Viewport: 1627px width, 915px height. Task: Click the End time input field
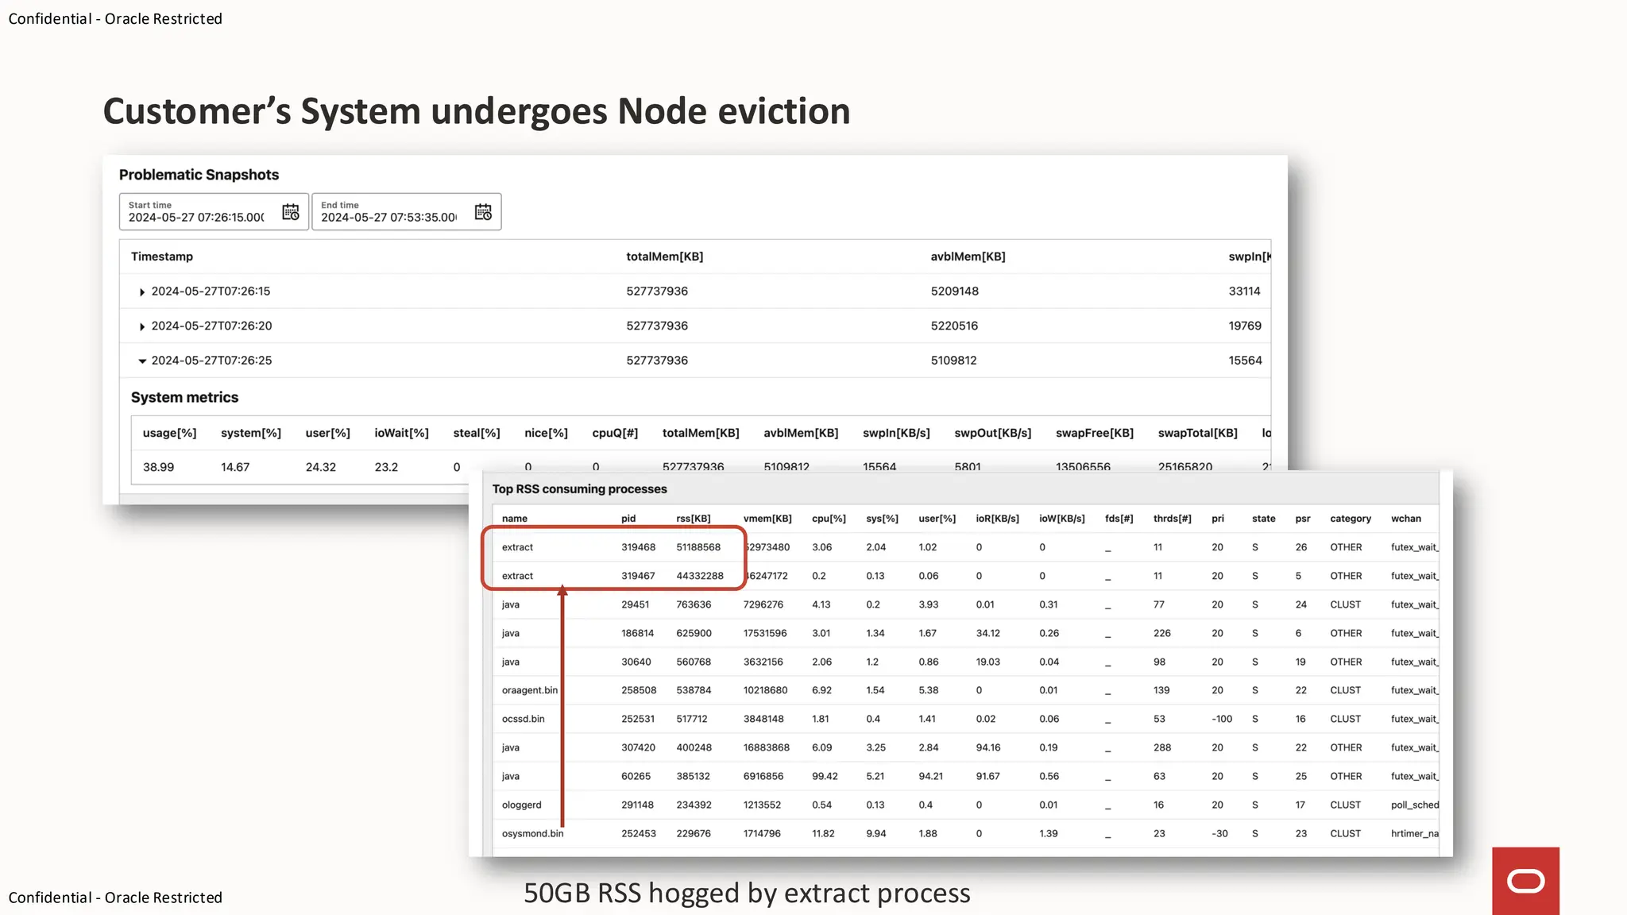(x=406, y=212)
